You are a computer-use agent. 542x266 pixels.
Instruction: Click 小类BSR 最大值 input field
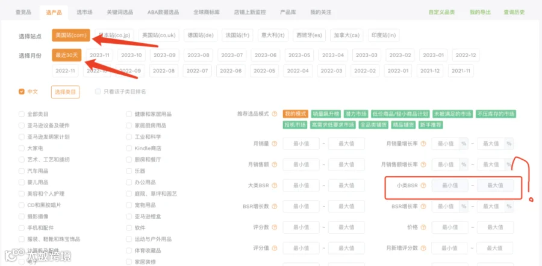coord(496,186)
